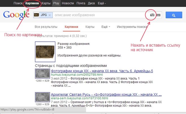This screenshot has width=186, height=114.
Task: Click the green humus.livejournal.com/2652799.html URL
Action: click(77, 75)
